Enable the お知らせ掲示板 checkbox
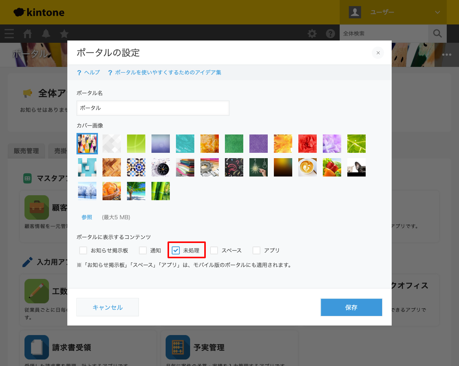Viewport: 459px width, 366px height. tap(83, 250)
